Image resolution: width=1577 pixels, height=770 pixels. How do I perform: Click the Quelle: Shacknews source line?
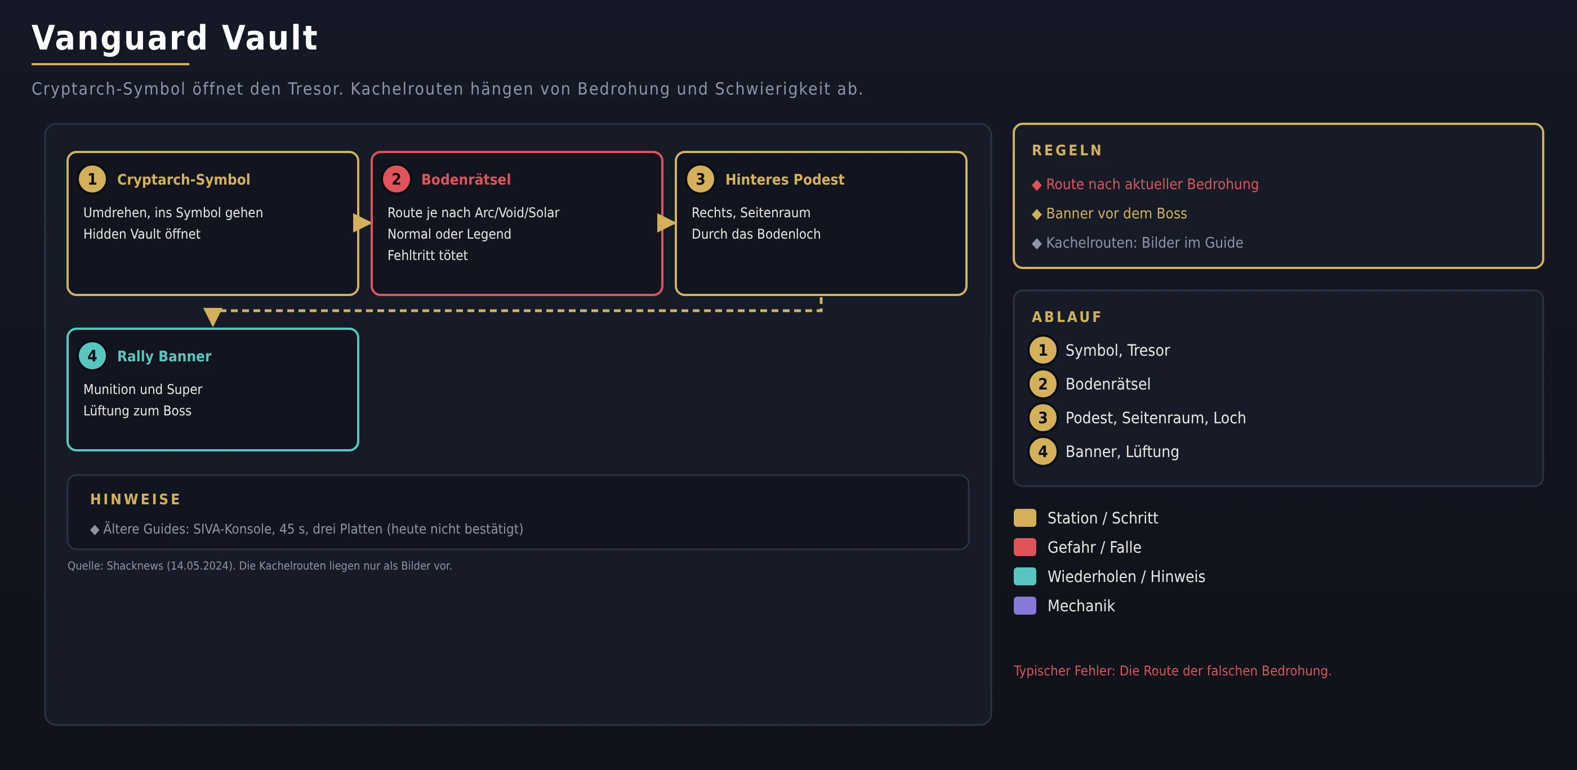tap(260, 566)
